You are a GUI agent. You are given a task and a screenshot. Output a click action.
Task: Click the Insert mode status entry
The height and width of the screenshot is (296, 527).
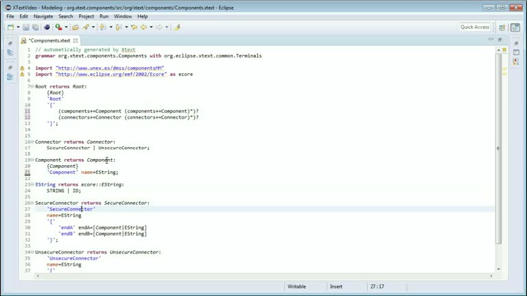336,286
